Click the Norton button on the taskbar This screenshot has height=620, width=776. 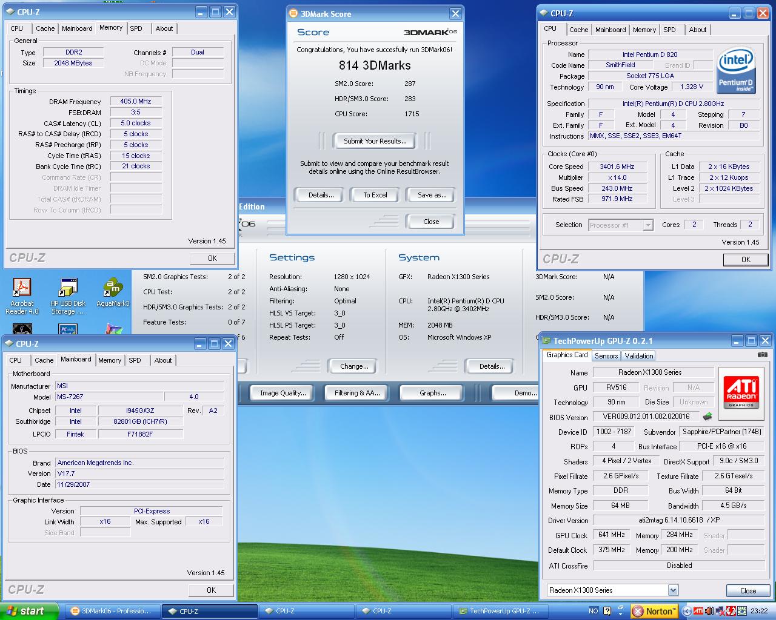coord(654,611)
